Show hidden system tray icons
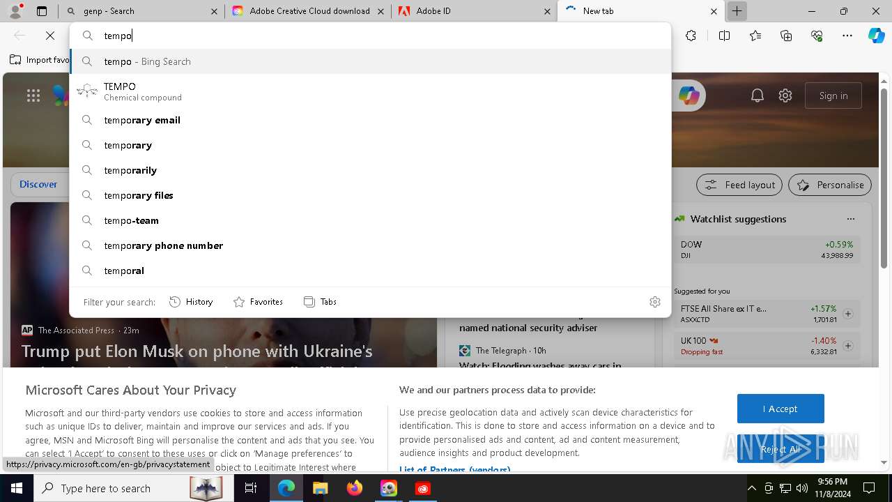This screenshot has width=892, height=502. point(751,488)
